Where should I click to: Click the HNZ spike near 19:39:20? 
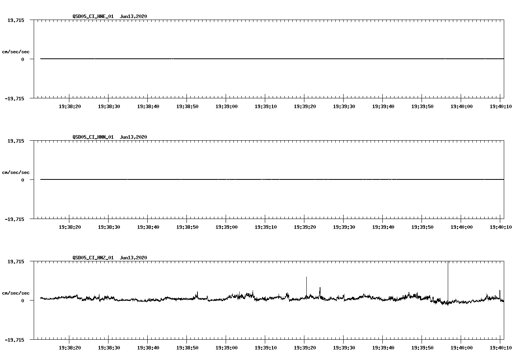[306, 287]
